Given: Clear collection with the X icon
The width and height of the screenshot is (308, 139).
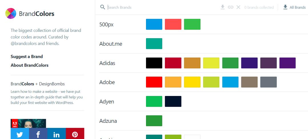Looking at the screenshot, I should pyautogui.click(x=238, y=7).
